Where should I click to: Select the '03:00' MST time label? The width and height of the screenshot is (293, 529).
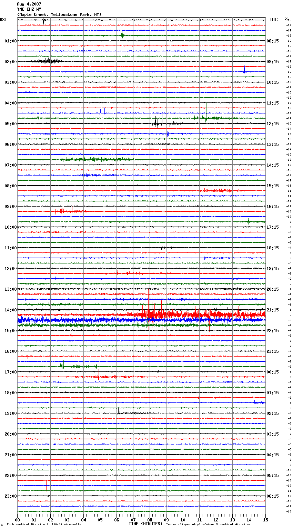point(11,82)
